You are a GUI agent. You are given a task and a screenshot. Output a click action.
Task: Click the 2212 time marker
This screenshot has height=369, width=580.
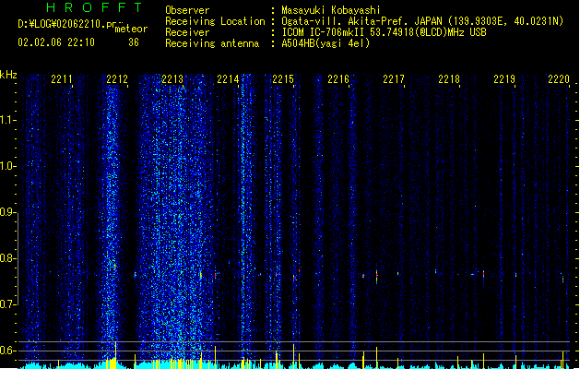coord(117,79)
